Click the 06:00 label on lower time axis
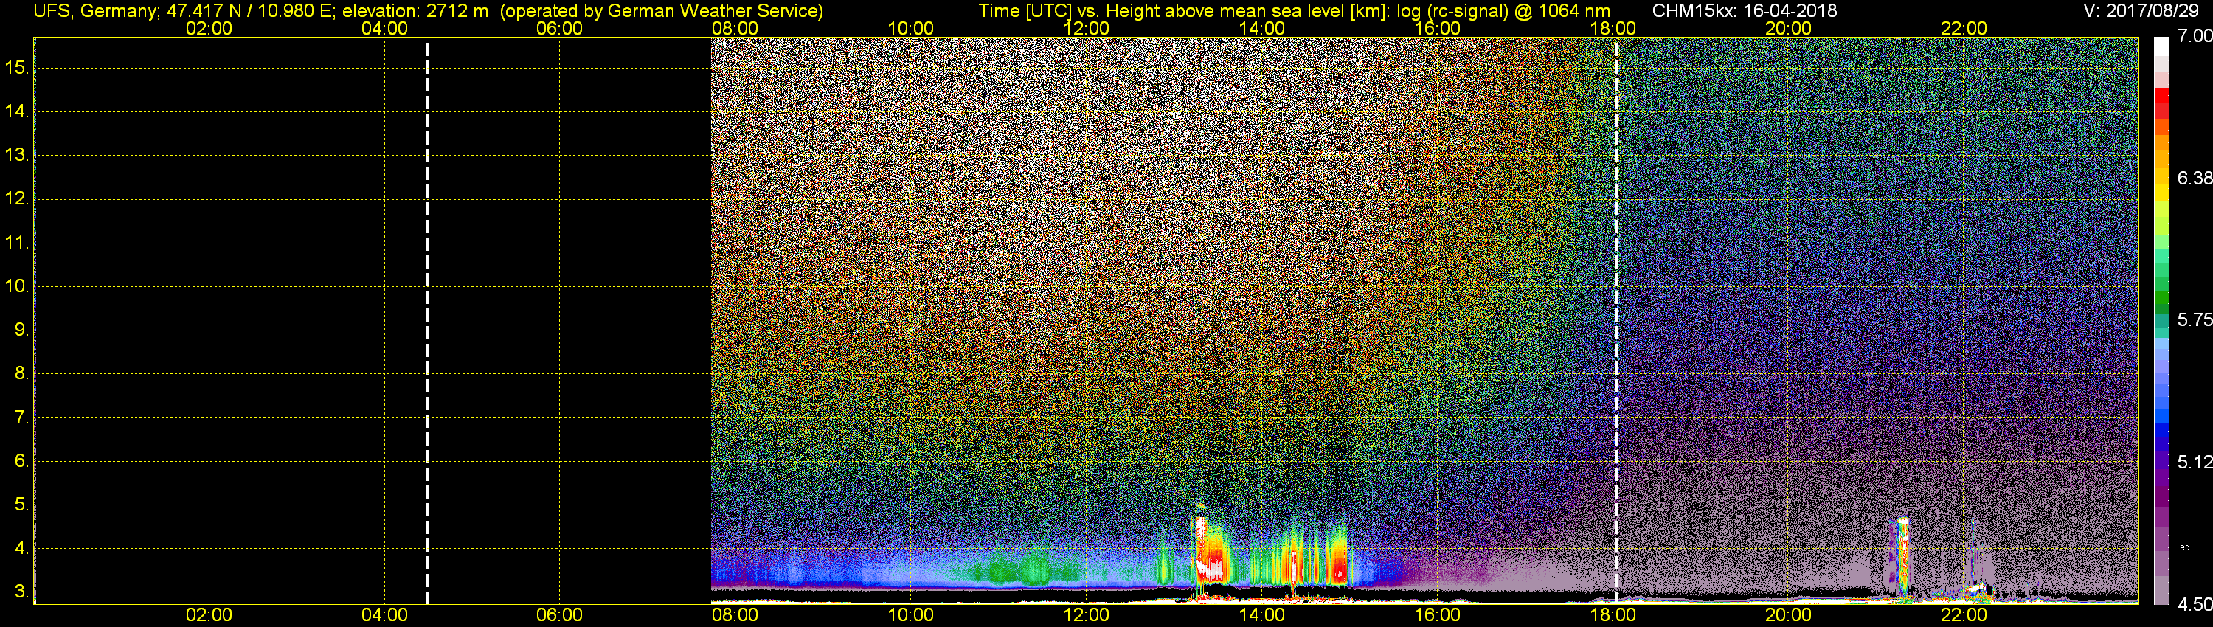The height and width of the screenshot is (627, 2213). pos(559,615)
